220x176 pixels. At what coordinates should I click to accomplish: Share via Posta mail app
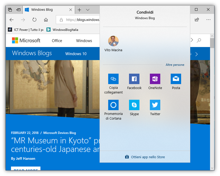tap(176, 79)
